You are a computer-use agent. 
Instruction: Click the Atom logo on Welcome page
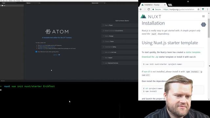pyautogui.click(x=57, y=31)
